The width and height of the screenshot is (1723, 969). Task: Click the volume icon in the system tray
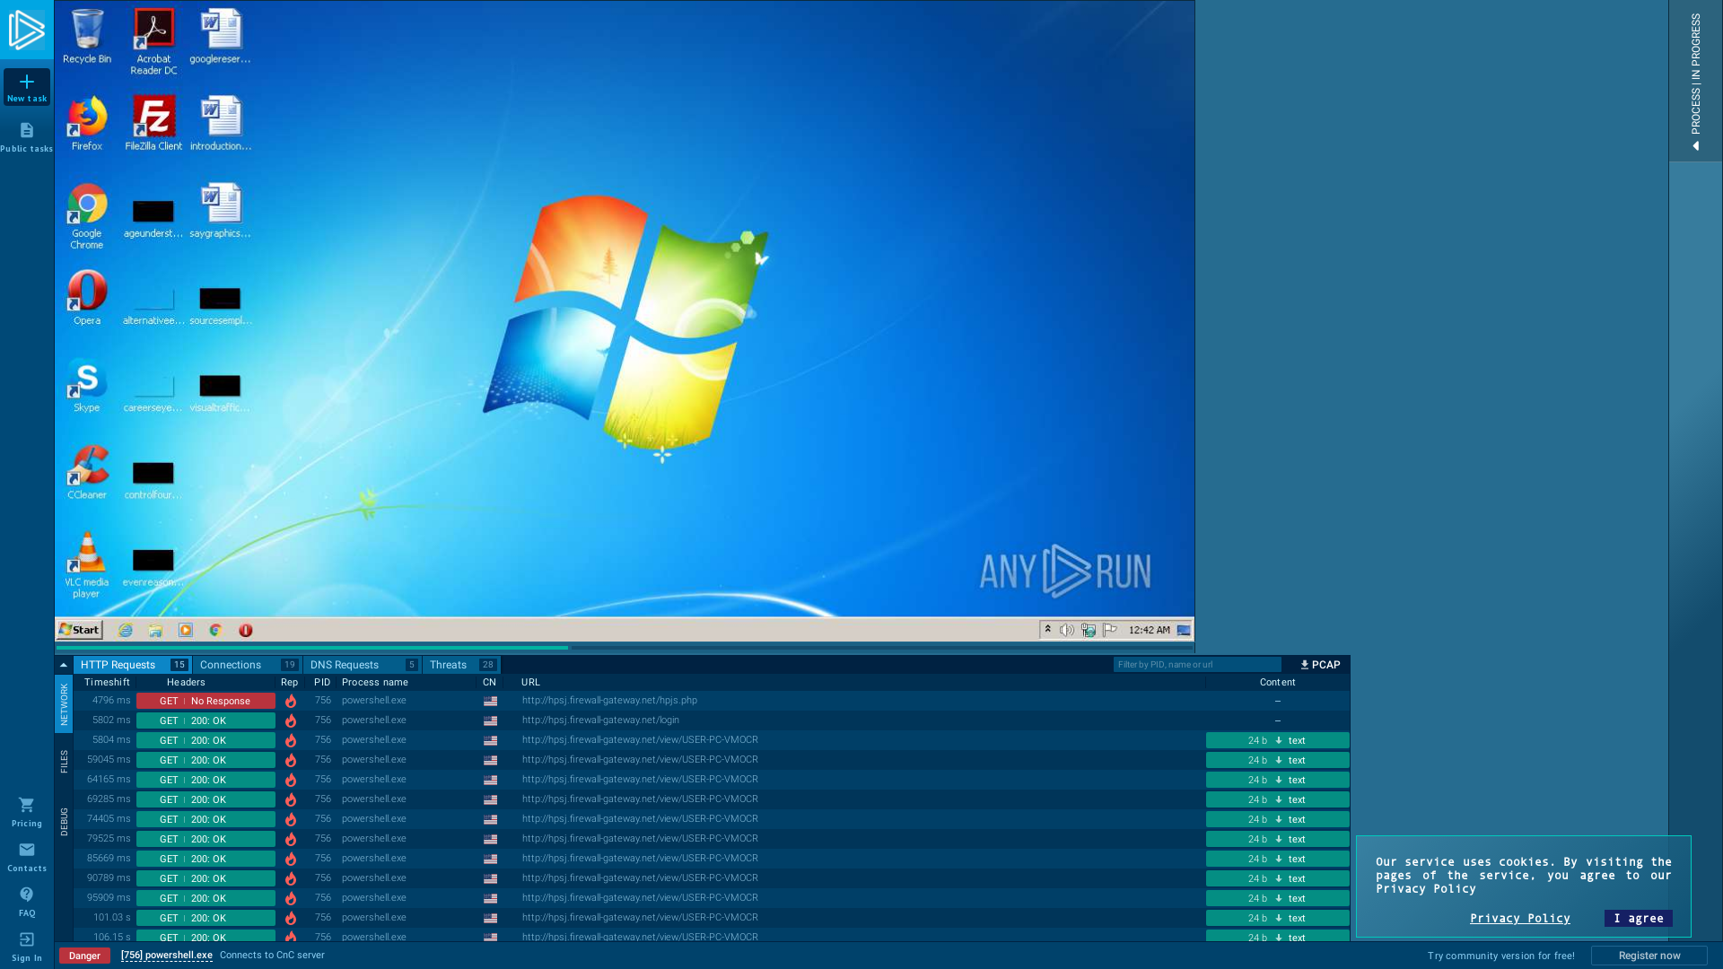[1067, 630]
